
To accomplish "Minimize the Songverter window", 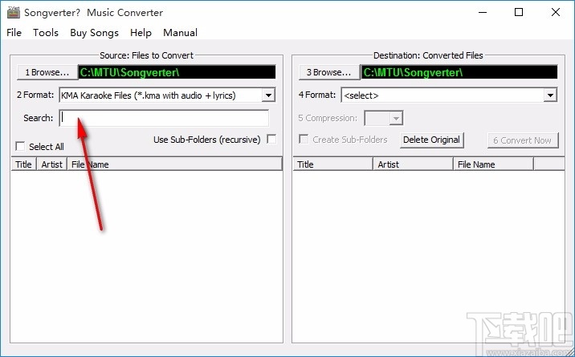I will [x=483, y=13].
